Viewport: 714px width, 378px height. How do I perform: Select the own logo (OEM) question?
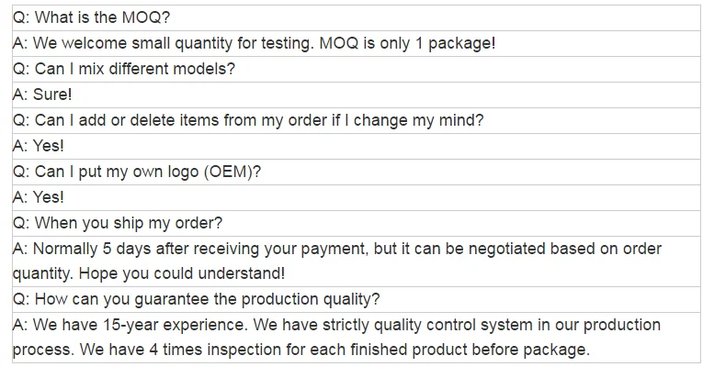pos(137,172)
